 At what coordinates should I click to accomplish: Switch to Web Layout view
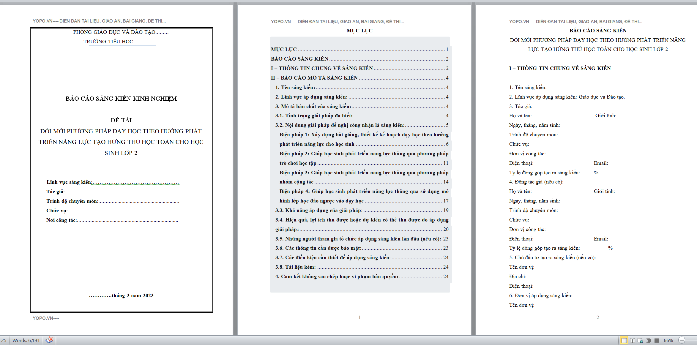pyautogui.click(x=641, y=340)
